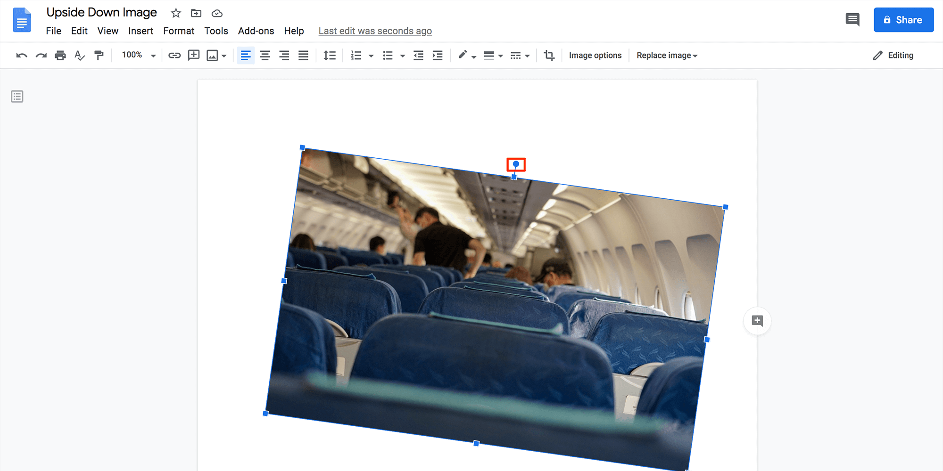
Task: Open the border color picker
Action: tap(466, 55)
